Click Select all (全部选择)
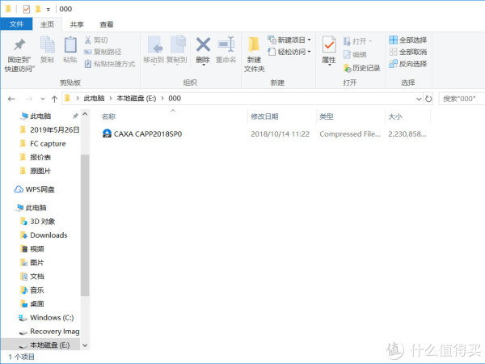Viewport: 485px width, 364px height. (408, 40)
